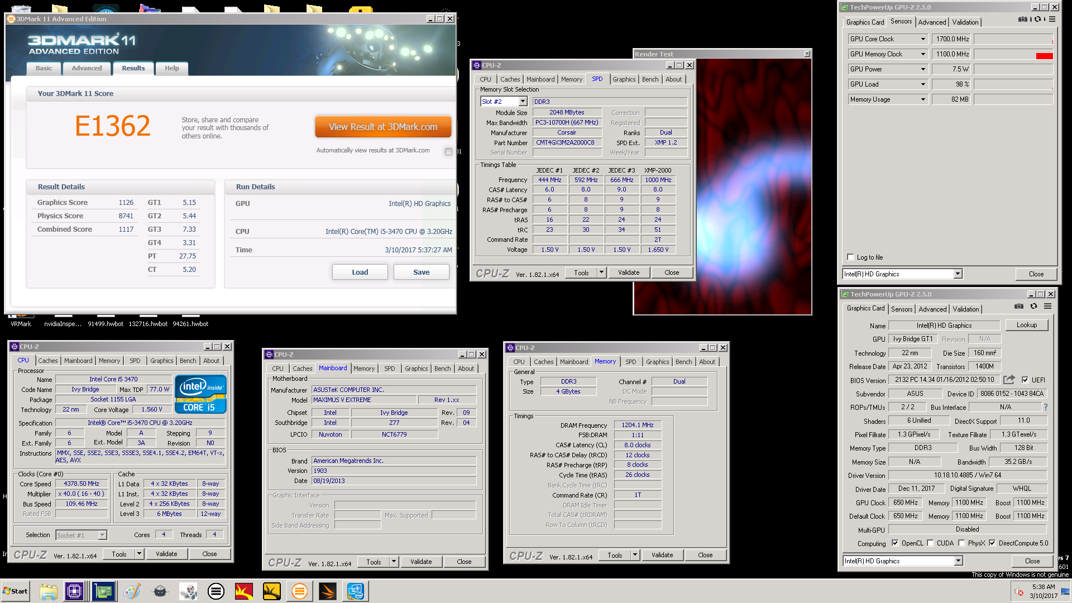The width and height of the screenshot is (1072, 603).
Task: Switch to Basic tab in 3DMark 11
Action: pyautogui.click(x=44, y=68)
